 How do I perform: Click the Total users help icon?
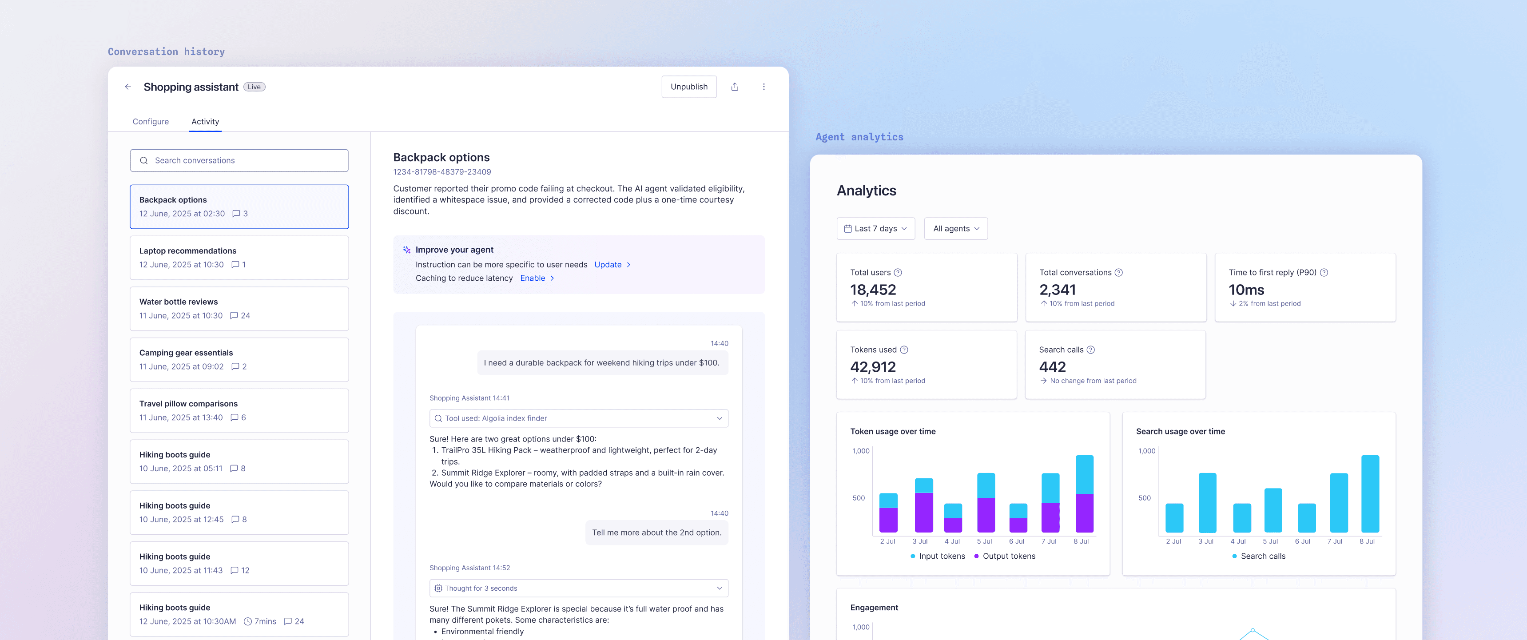click(x=898, y=273)
